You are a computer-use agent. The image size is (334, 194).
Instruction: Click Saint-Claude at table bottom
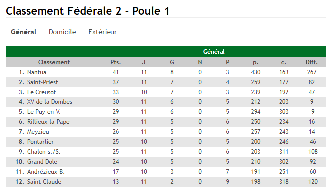point(44,182)
